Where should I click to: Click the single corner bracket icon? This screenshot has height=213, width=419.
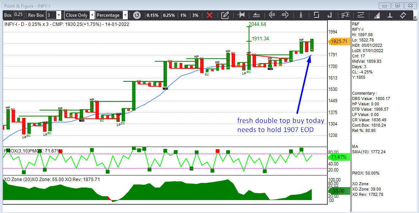click(x=330, y=15)
